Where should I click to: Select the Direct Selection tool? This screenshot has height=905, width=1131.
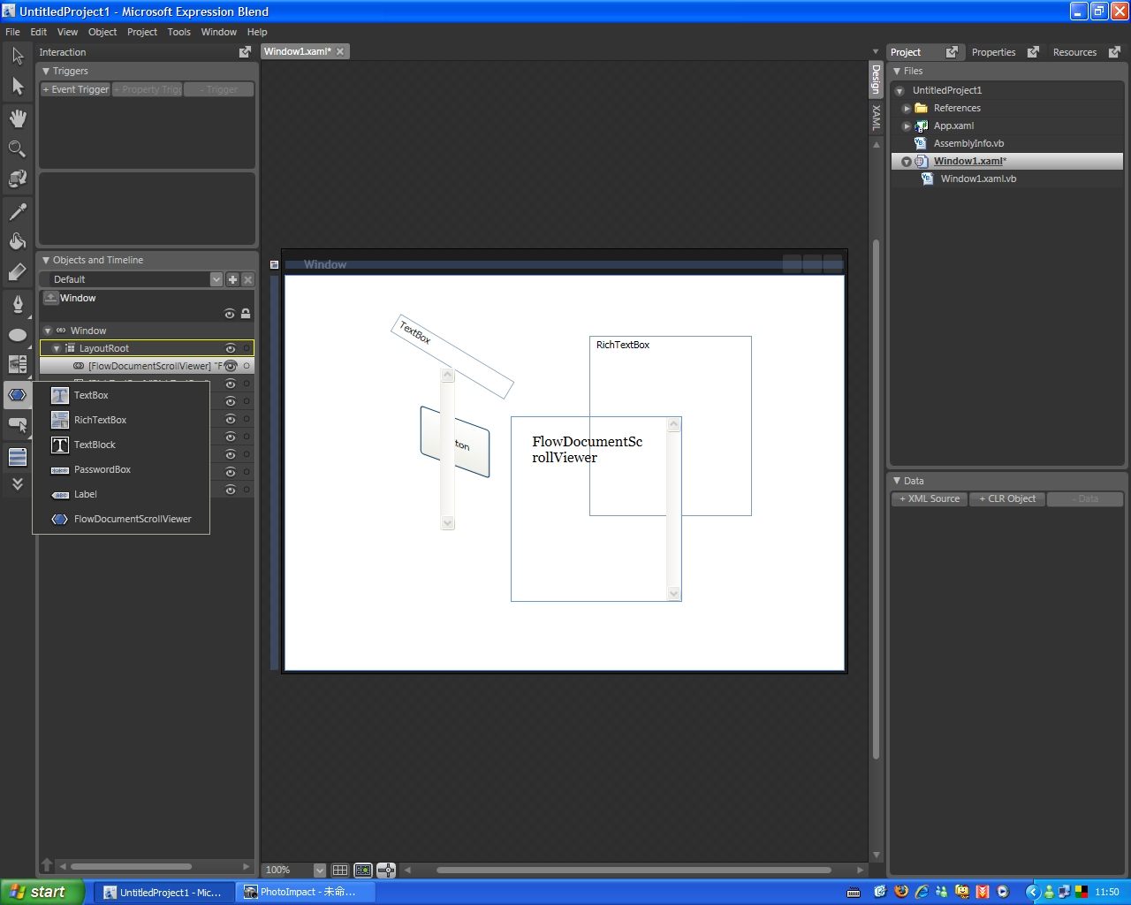tap(18, 87)
